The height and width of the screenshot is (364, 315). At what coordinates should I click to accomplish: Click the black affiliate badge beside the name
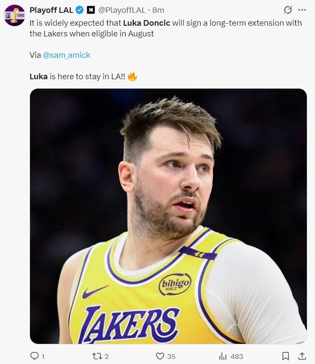coord(90,10)
